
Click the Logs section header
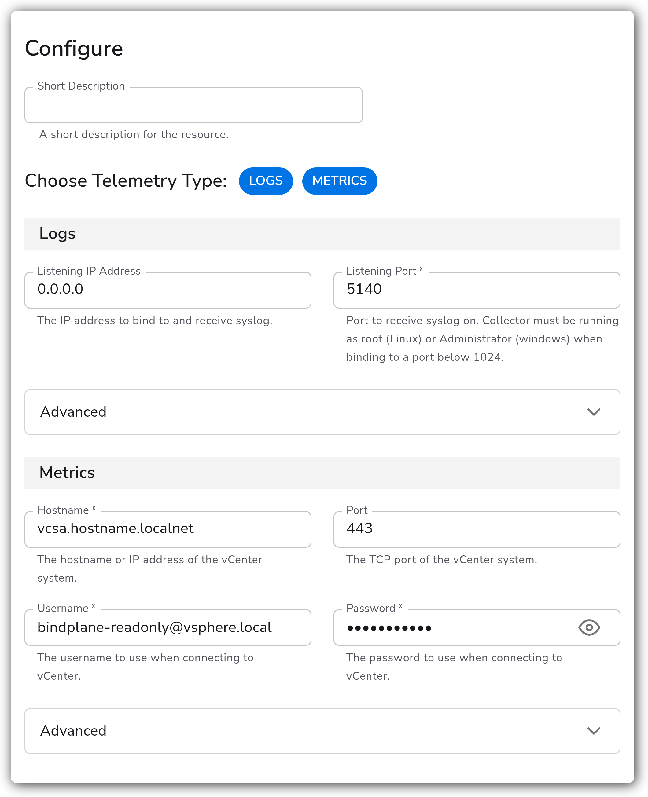point(322,234)
